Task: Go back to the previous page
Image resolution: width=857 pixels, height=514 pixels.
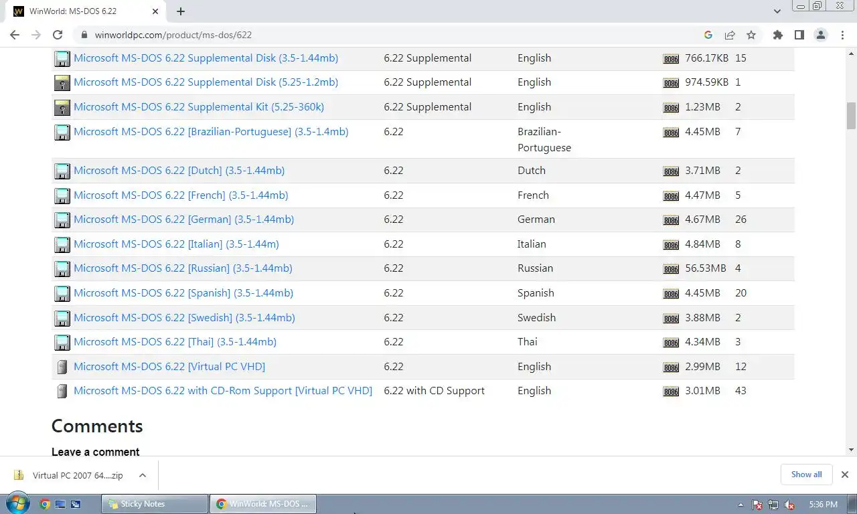Action: pos(15,35)
